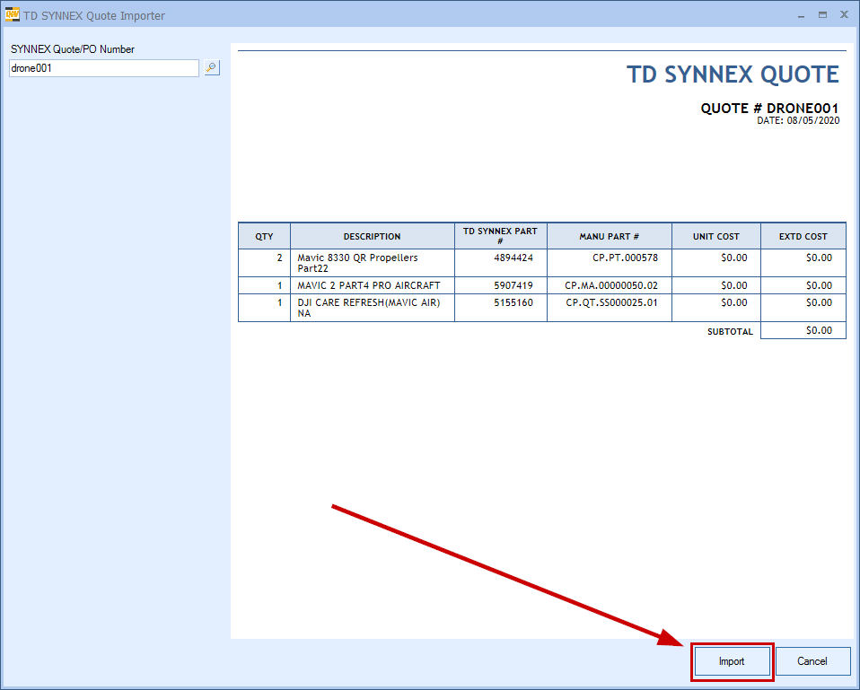860x690 pixels.
Task: Select 'MAVIC 2 PART4 PRO AIRCRAFT' description
Action: click(x=369, y=285)
